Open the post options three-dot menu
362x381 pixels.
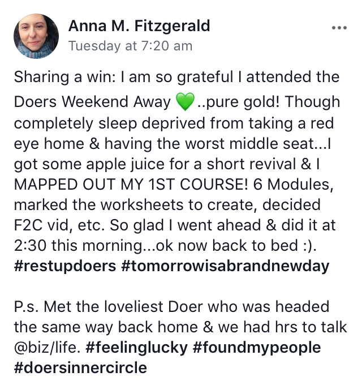pos(339,27)
